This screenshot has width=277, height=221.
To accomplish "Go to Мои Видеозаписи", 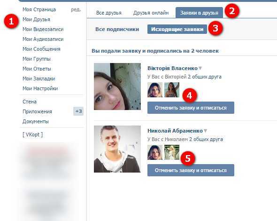I will point(43,29).
